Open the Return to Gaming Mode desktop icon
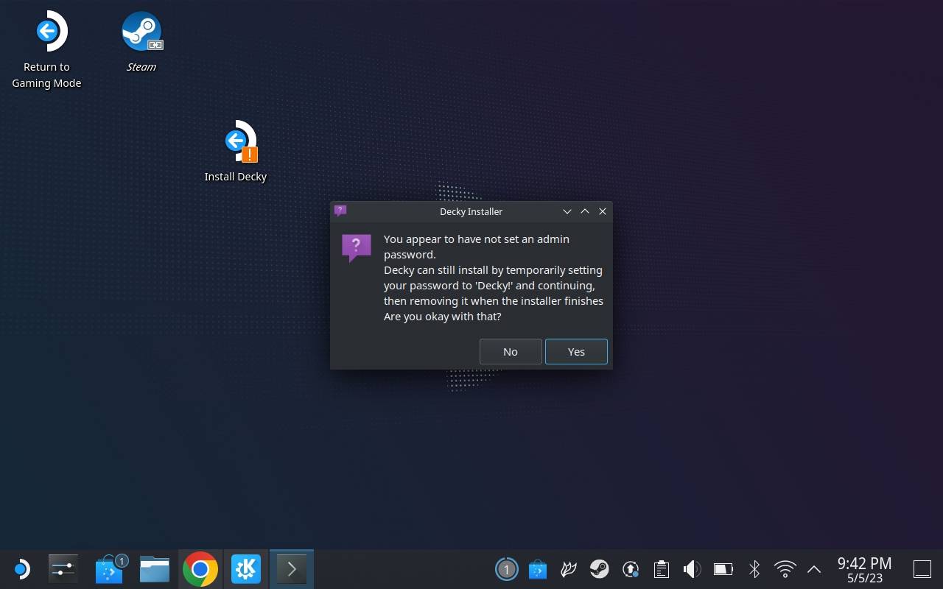The width and height of the screenshot is (943, 589). coord(46,50)
